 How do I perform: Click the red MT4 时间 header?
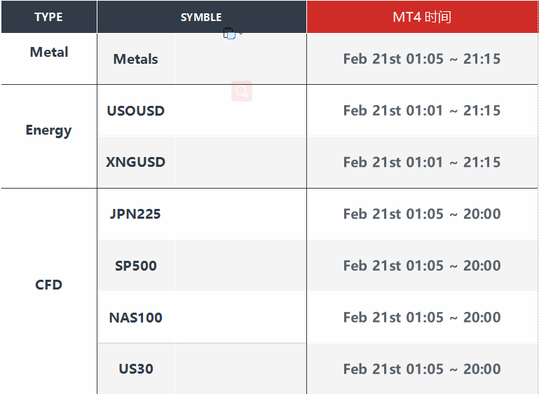[x=422, y=17]
